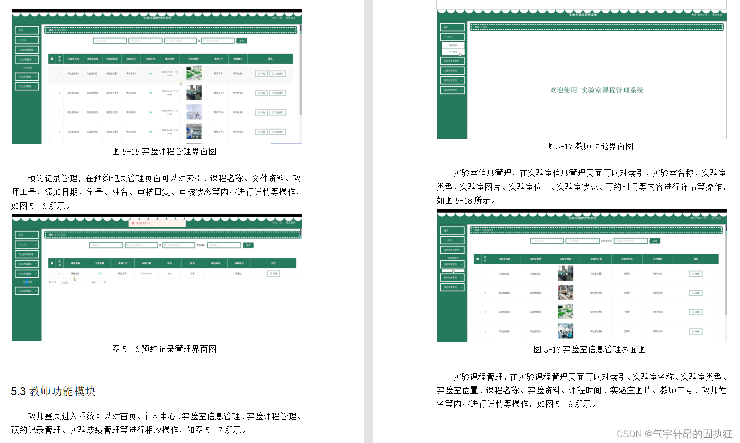Check row 4 checkbox in Figure 5-18 table
The image size is (740, 443).
(x=477, y=331)
